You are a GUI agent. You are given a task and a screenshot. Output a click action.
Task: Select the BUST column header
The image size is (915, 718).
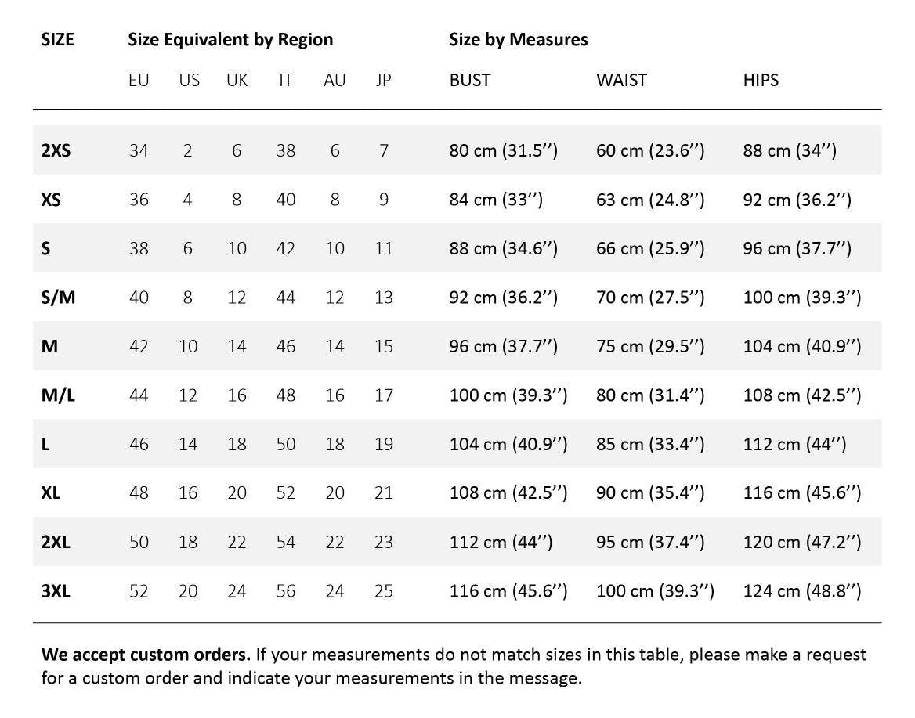[x=470, y=80]
